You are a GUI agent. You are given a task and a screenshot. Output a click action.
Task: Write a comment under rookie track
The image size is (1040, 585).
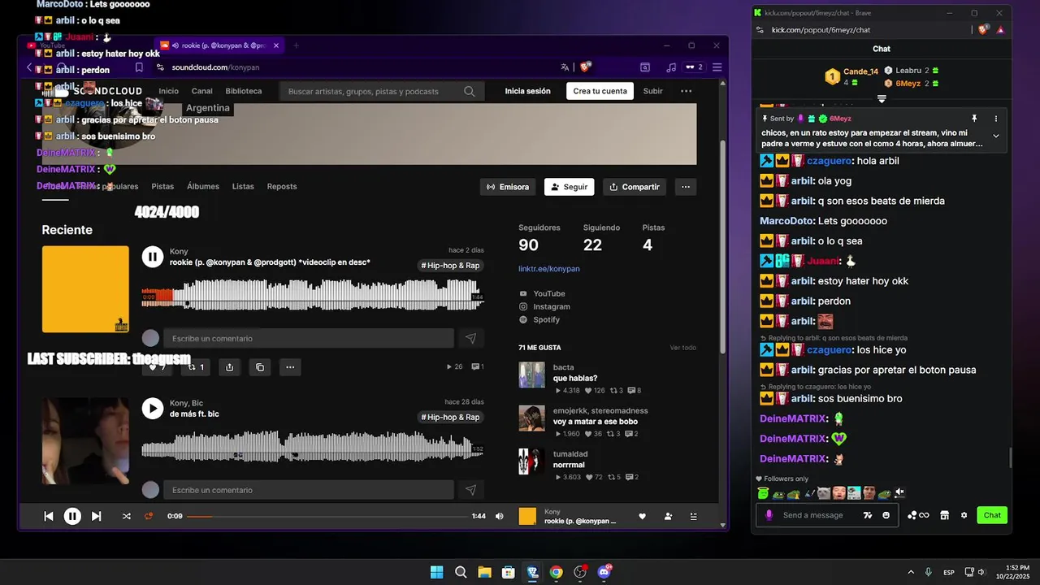pos(308,338)
